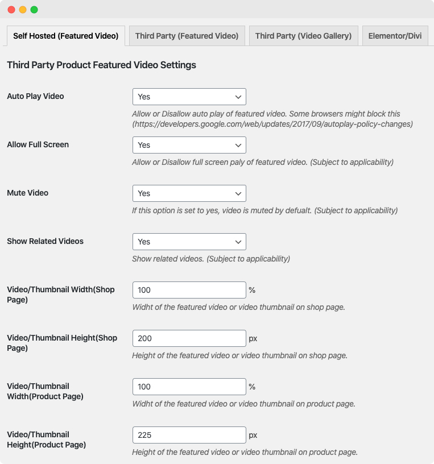Image resolution: width=434 pixels, height=464 pixels.
Task: Click the product page width input field
Action: 189,387
